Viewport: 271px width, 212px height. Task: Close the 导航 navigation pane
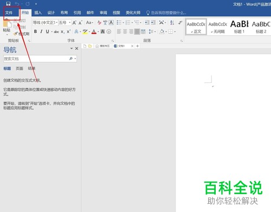click(x=76, y=48)
